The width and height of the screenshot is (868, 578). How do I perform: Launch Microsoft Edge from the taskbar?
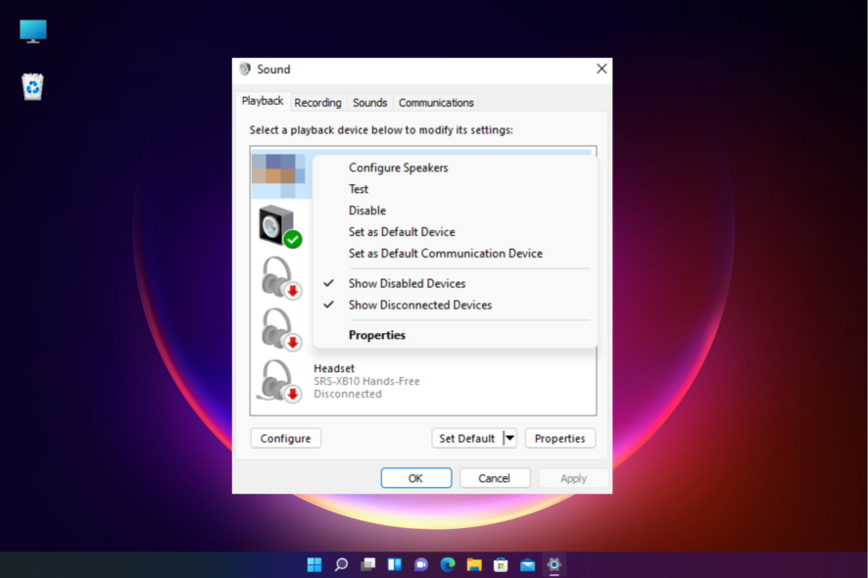[x=448, y=564]
